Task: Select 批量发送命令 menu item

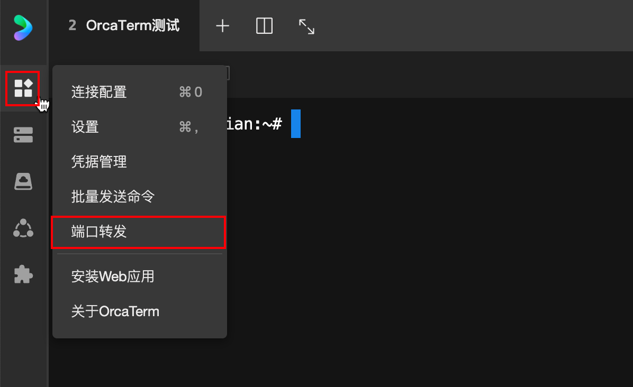Action: pos(113,197)
